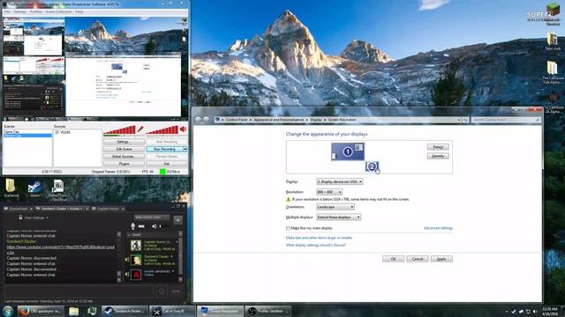Open the Multiple displays dropdown
This screenshot has height=317, width=565.
click(x=338, y=217)
